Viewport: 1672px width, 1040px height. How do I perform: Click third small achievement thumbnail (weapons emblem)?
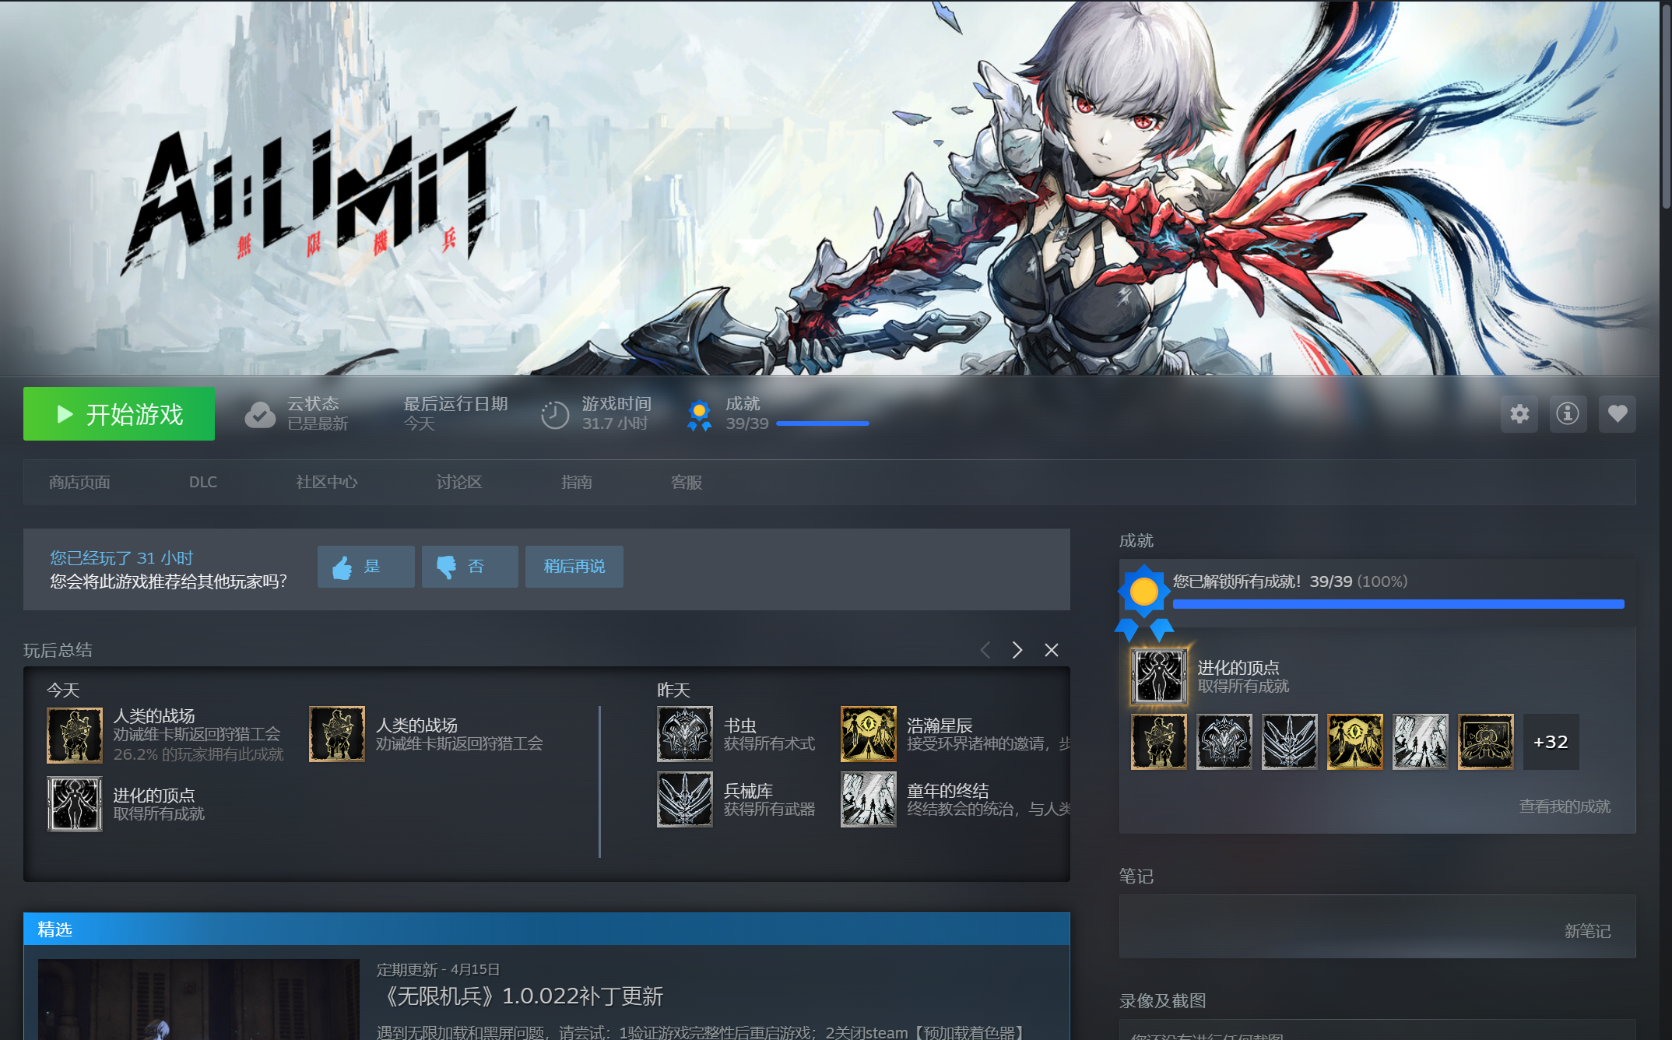[x=1290, y=742]
